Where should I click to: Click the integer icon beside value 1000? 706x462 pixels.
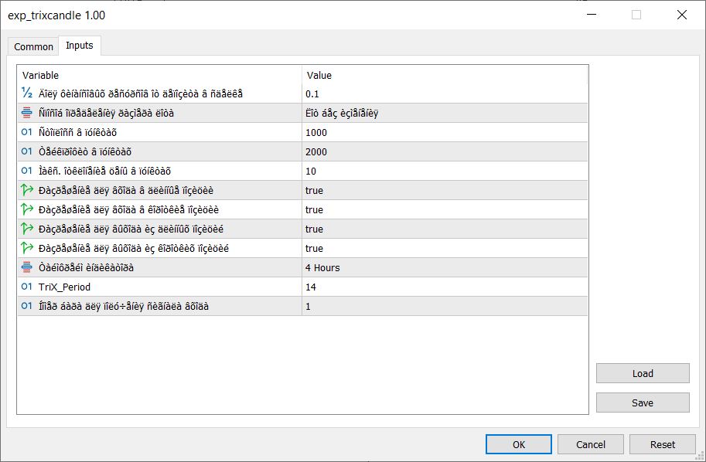[27, 132]
